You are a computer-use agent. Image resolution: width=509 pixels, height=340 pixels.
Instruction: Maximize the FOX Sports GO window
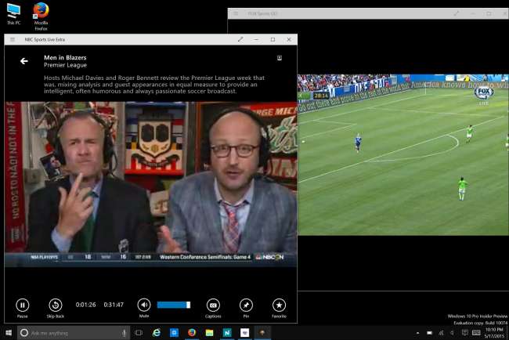point(489,13)
